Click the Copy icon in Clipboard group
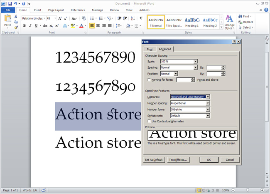 16,22
